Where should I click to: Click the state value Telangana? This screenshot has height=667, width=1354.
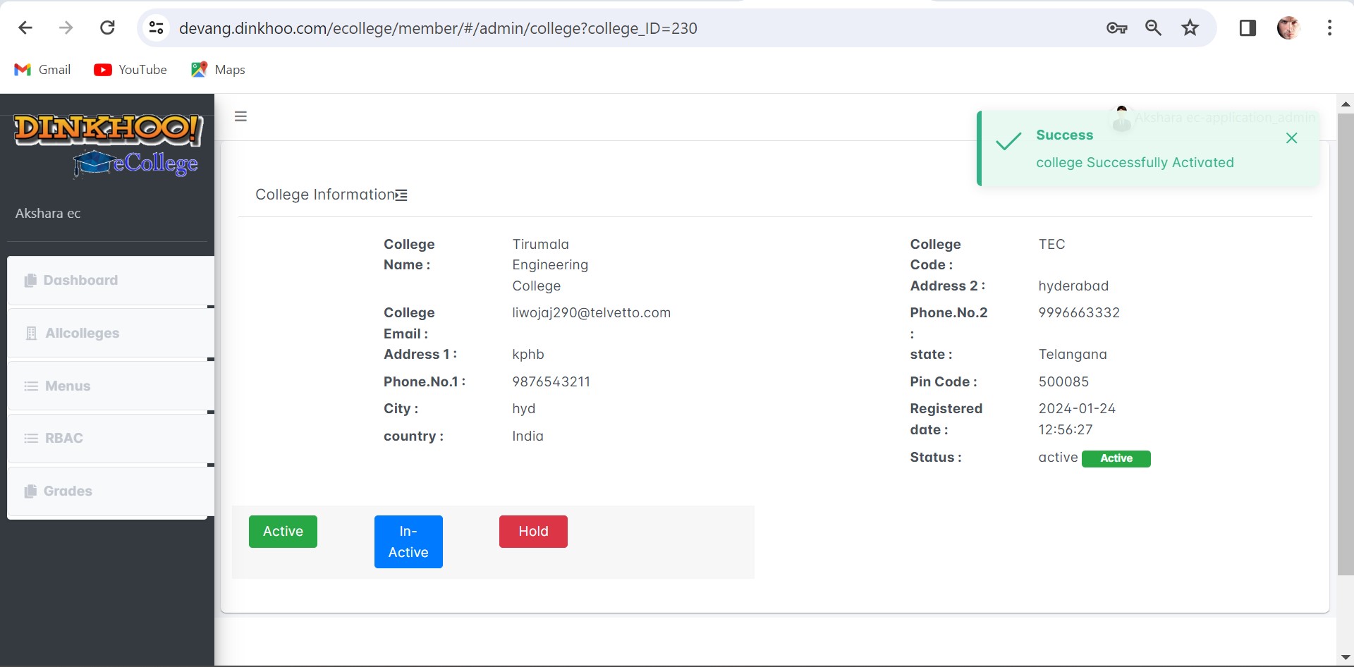(x=1073, y=355)
